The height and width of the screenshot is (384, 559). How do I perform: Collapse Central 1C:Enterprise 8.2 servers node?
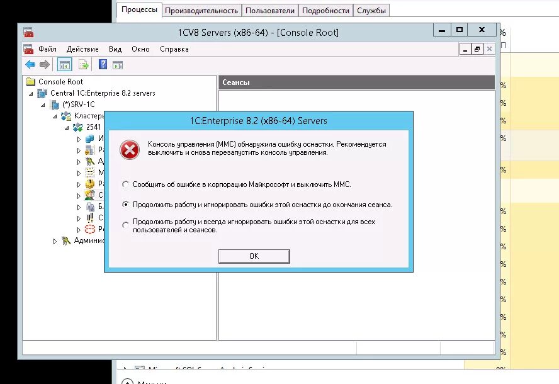[31, 94]
